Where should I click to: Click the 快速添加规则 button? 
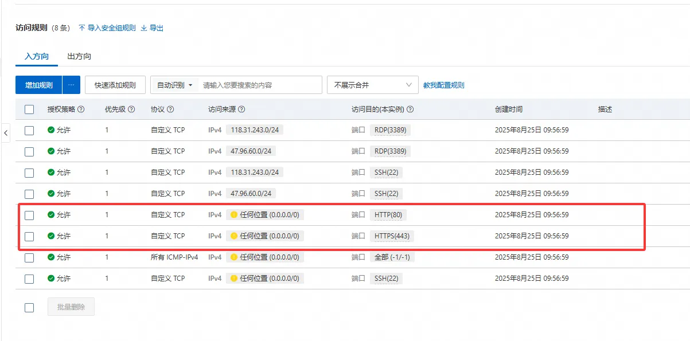(x=115, y=85)
